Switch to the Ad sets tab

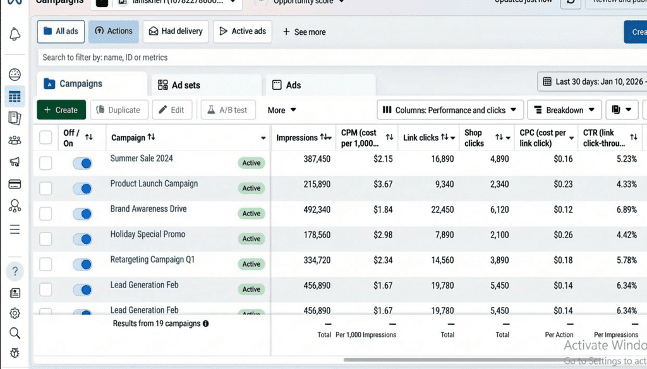tap(206, 85)
